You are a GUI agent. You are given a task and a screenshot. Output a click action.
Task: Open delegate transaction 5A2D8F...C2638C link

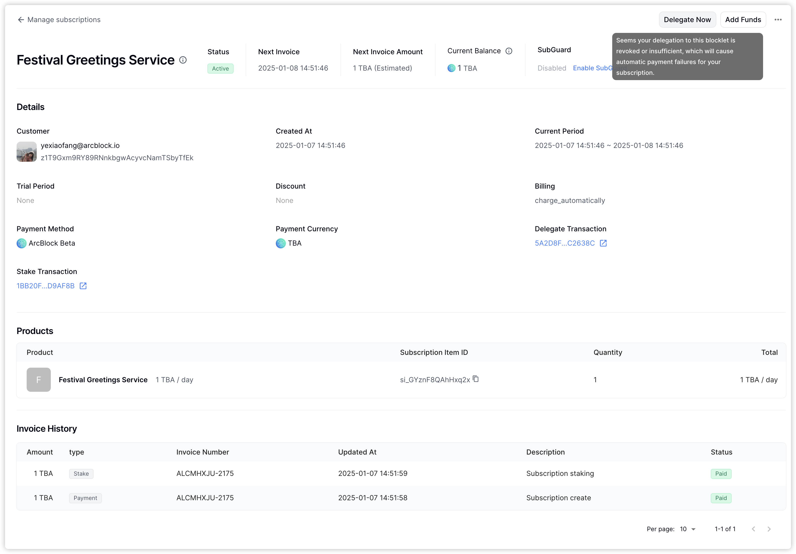pyautogui.click(x=564, y=243)
